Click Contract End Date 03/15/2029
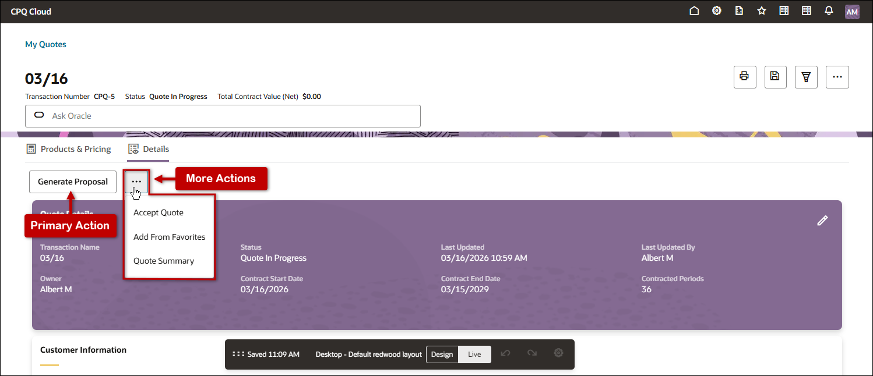The image size is (873, 376). click(x=465, y=289)
